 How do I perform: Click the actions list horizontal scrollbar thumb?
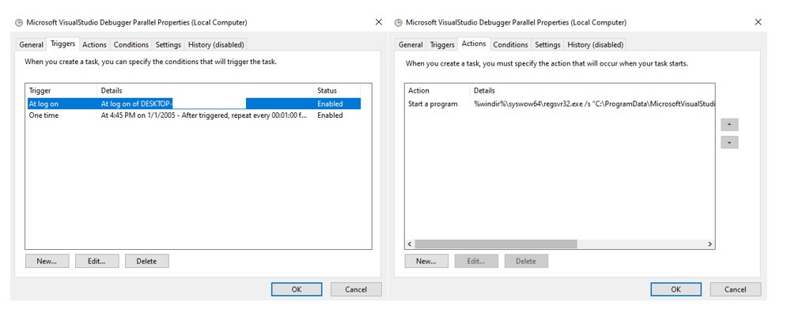tap(496, 244)
